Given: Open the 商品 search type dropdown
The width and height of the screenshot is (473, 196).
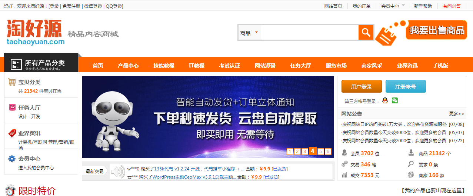Looking at the screenshot, I should (x=249, y=33).
